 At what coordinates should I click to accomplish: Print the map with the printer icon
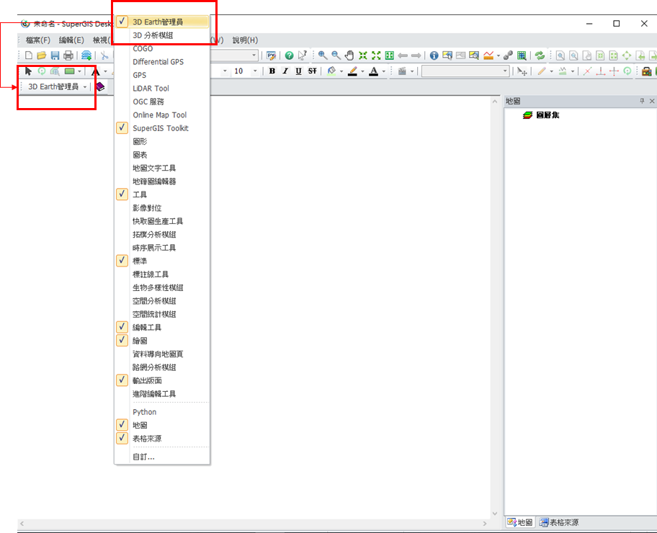pyautogui.click(x=68, y=55)
